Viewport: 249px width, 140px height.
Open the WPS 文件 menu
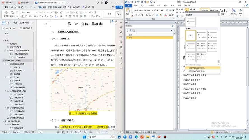pos(5,7)
